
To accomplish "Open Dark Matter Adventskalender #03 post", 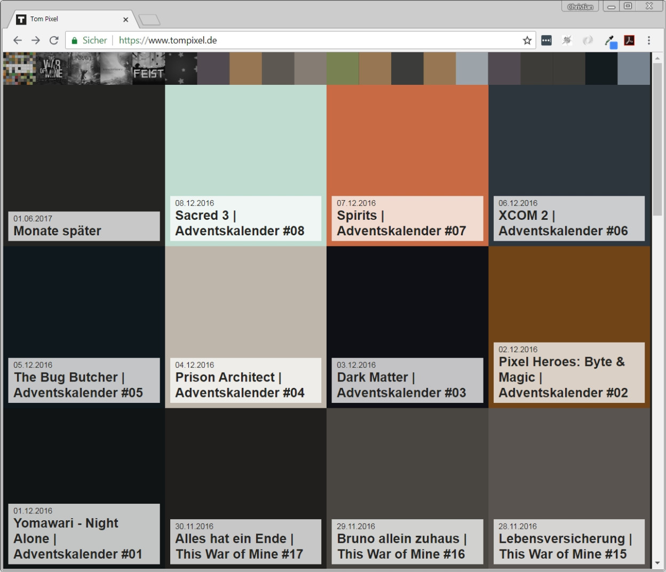I will tap(407, 327).
